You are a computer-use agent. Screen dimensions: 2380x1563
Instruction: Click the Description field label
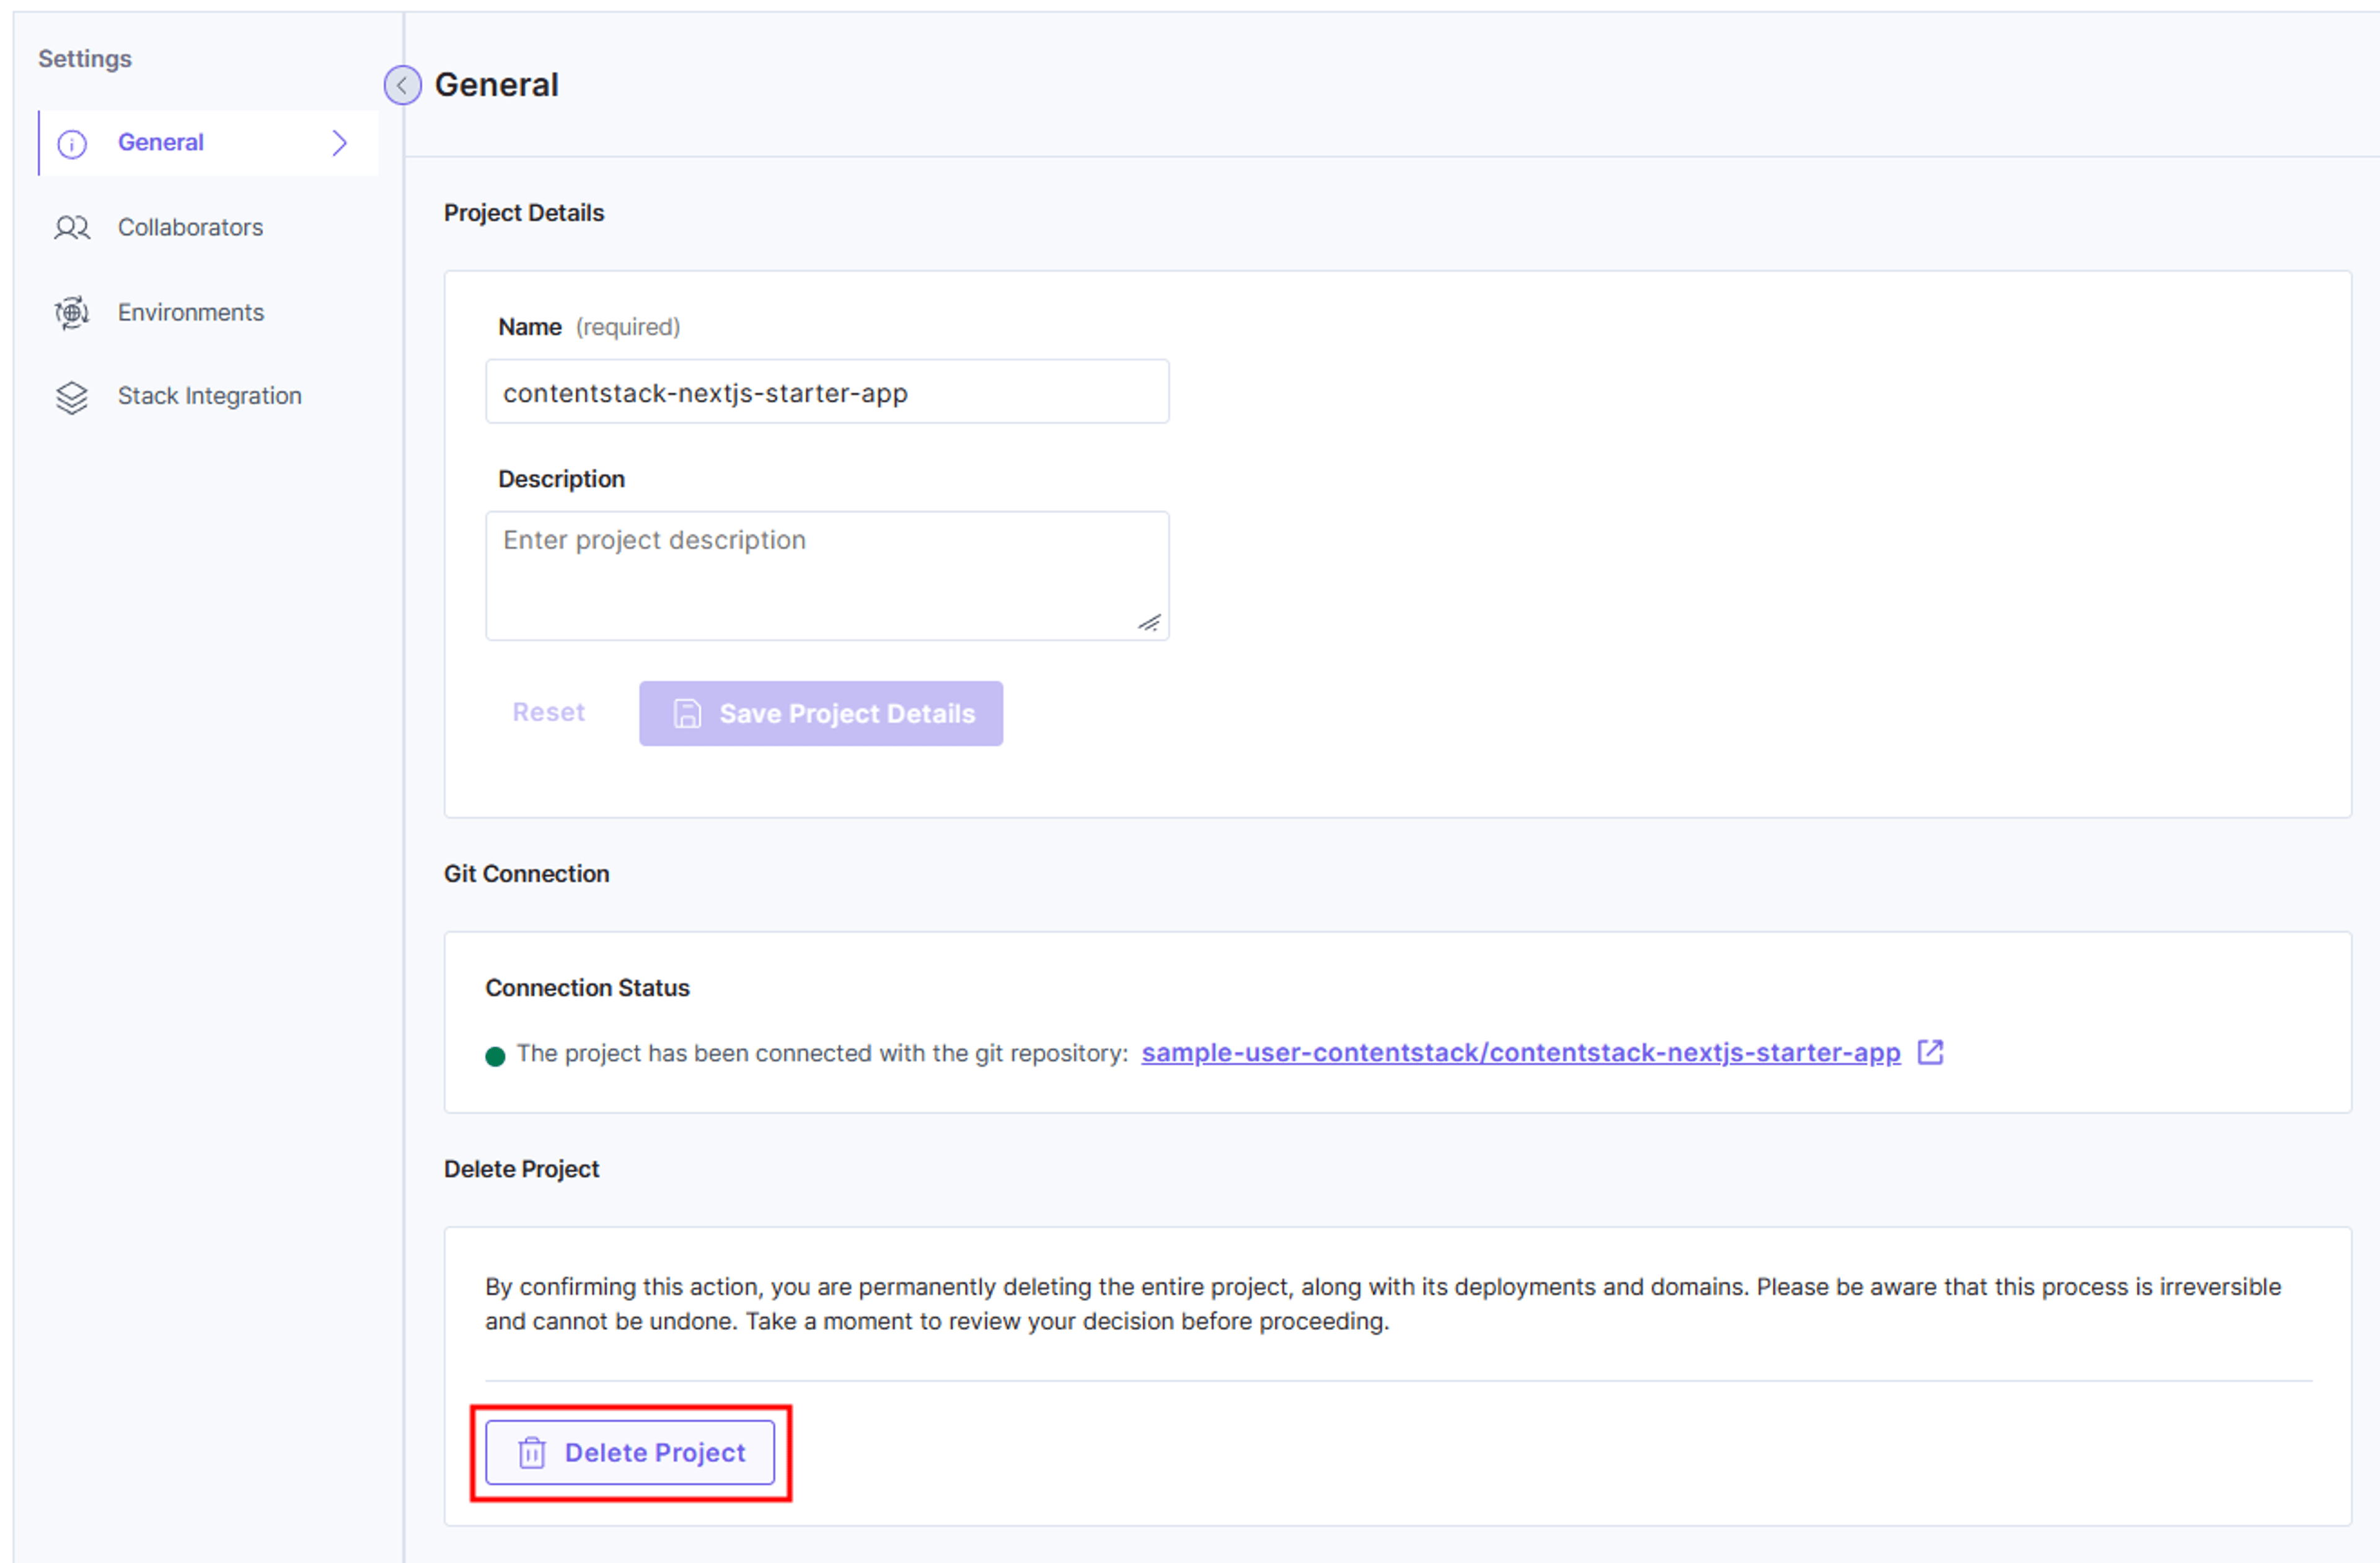pyautogui.click(x=561, y=479)
